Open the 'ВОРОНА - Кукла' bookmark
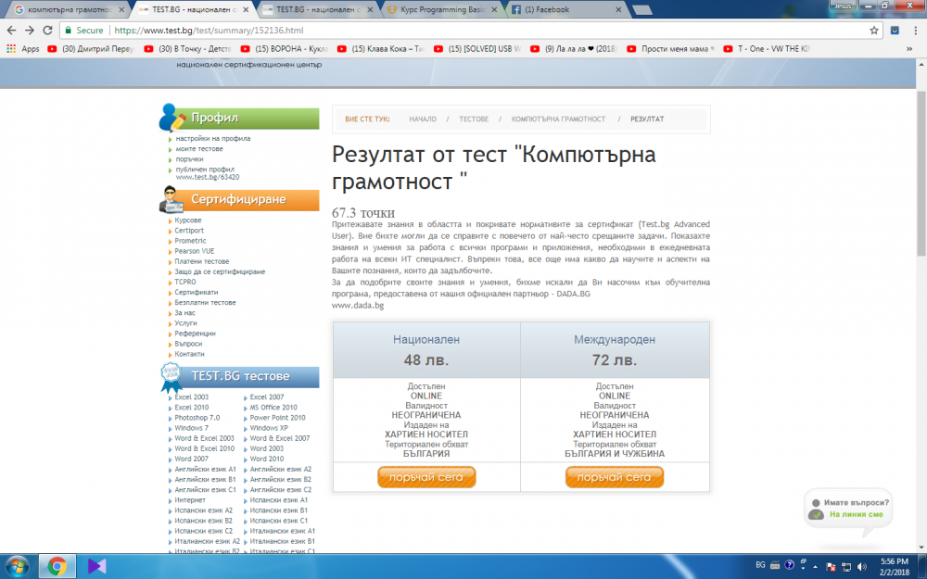 pos(285,49)
